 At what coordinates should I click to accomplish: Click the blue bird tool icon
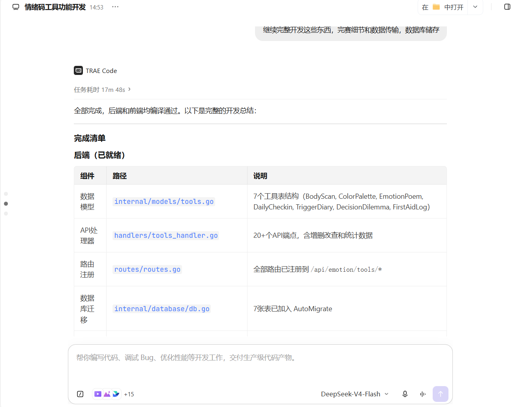tap(116, 394)
